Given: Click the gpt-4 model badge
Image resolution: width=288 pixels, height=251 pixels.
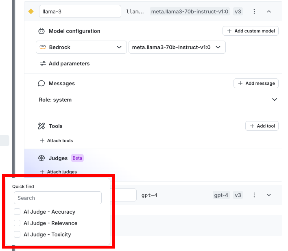Looking at the screenshot, I should tap(221, 195).
